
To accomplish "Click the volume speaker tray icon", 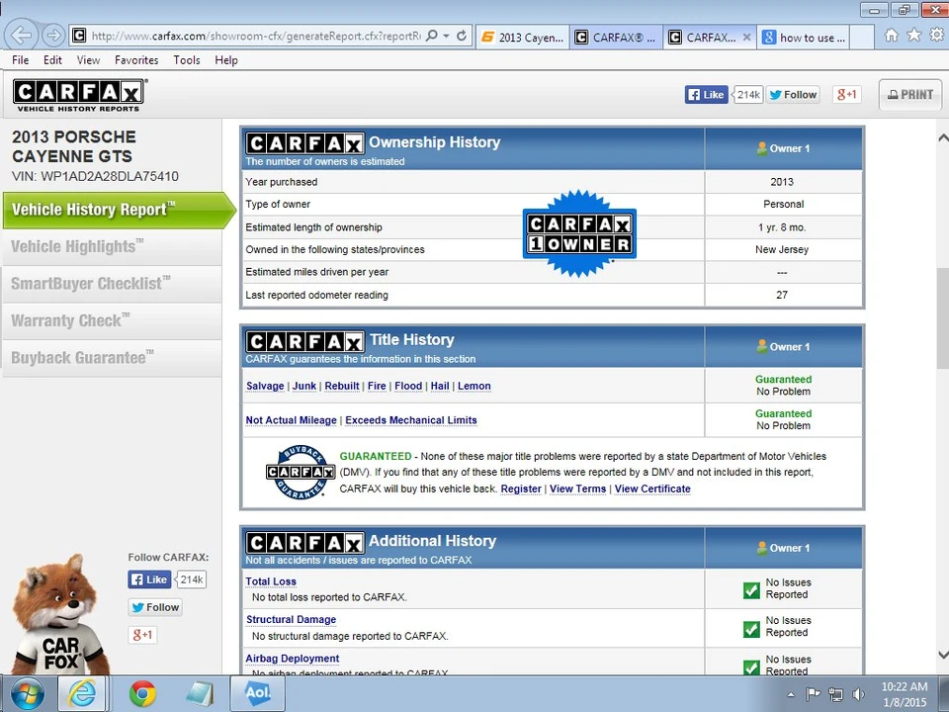I will click(x=858, y=694).
